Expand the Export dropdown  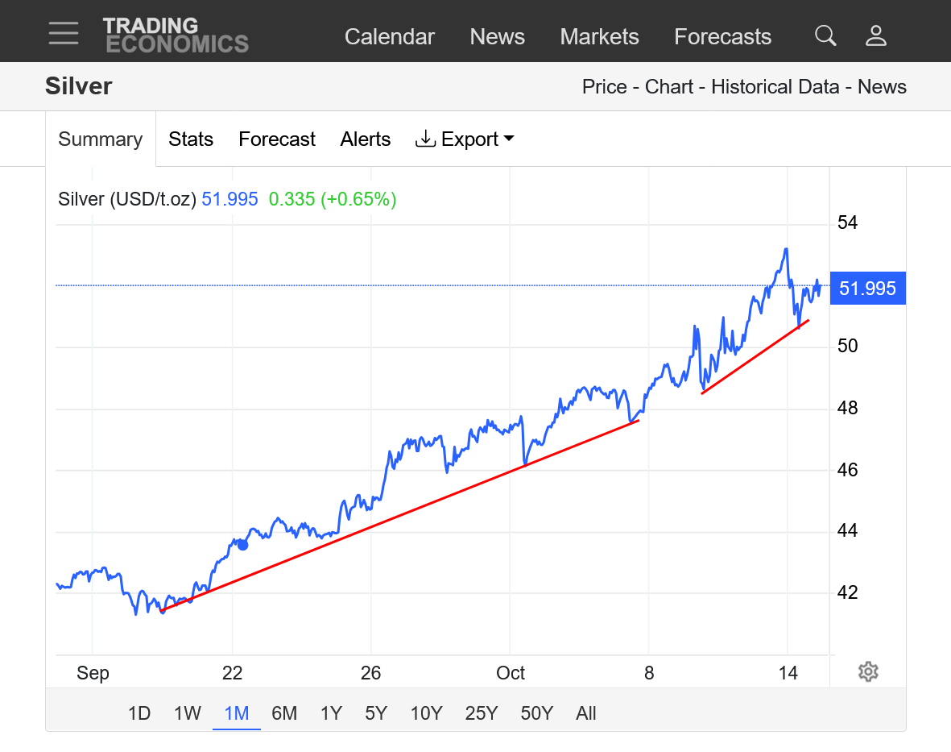click(x=465, y=139)
